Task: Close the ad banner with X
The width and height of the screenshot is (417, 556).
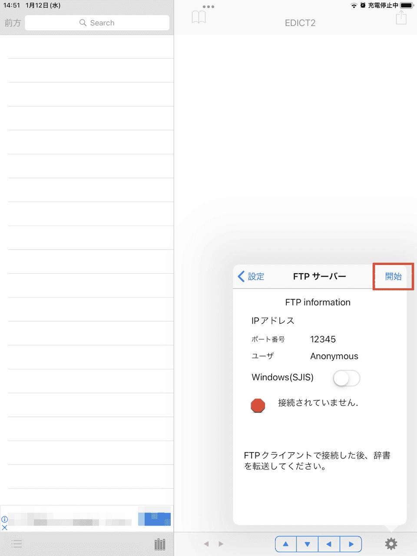Action: pyautogui.click(x=5, y=528)
